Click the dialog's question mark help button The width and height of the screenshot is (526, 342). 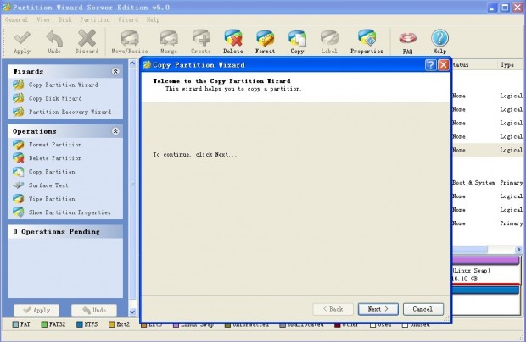pos(430,64)
